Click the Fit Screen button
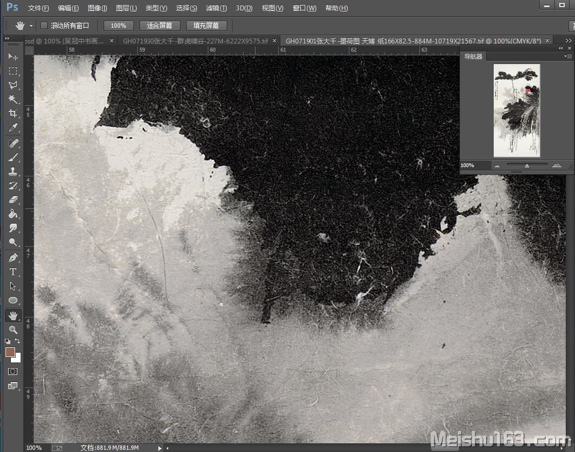This screenshot has height=452, width=575. 159,26
